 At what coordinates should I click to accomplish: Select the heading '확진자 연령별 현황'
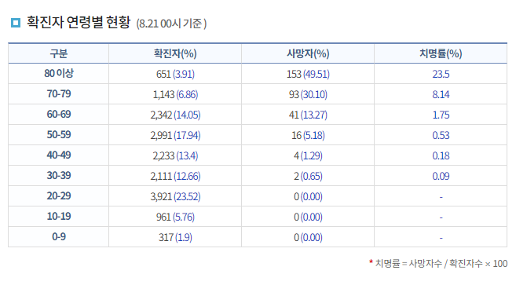click(x=79, y=23)
